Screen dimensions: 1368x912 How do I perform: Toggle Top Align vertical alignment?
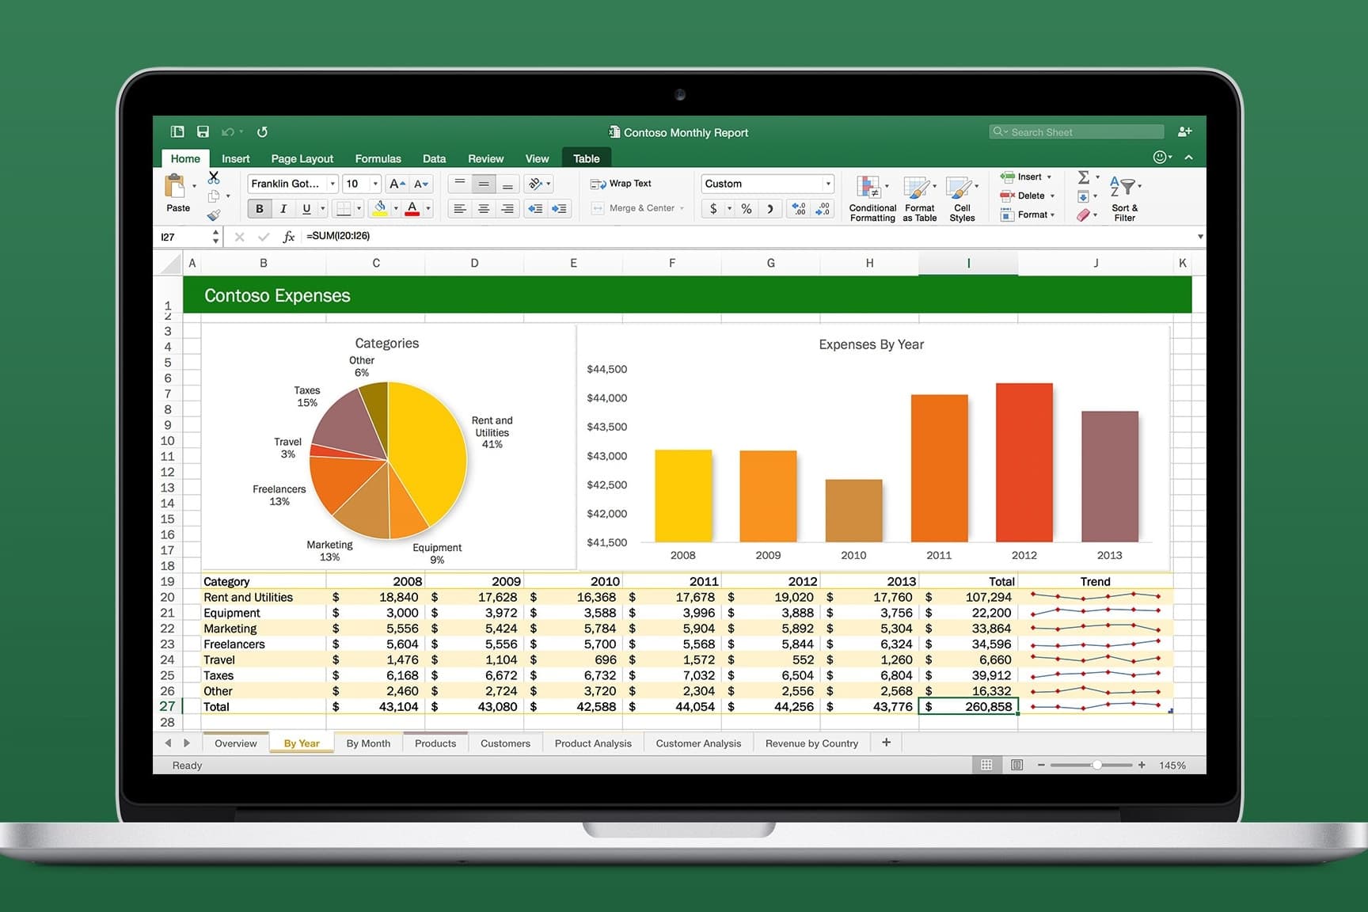[x=459, y=184]
